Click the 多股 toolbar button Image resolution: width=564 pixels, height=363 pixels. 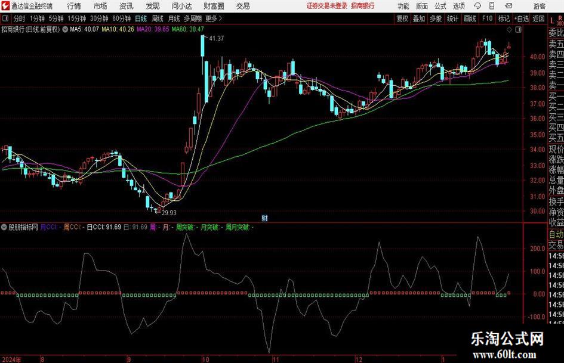click(x=436, y=18)
